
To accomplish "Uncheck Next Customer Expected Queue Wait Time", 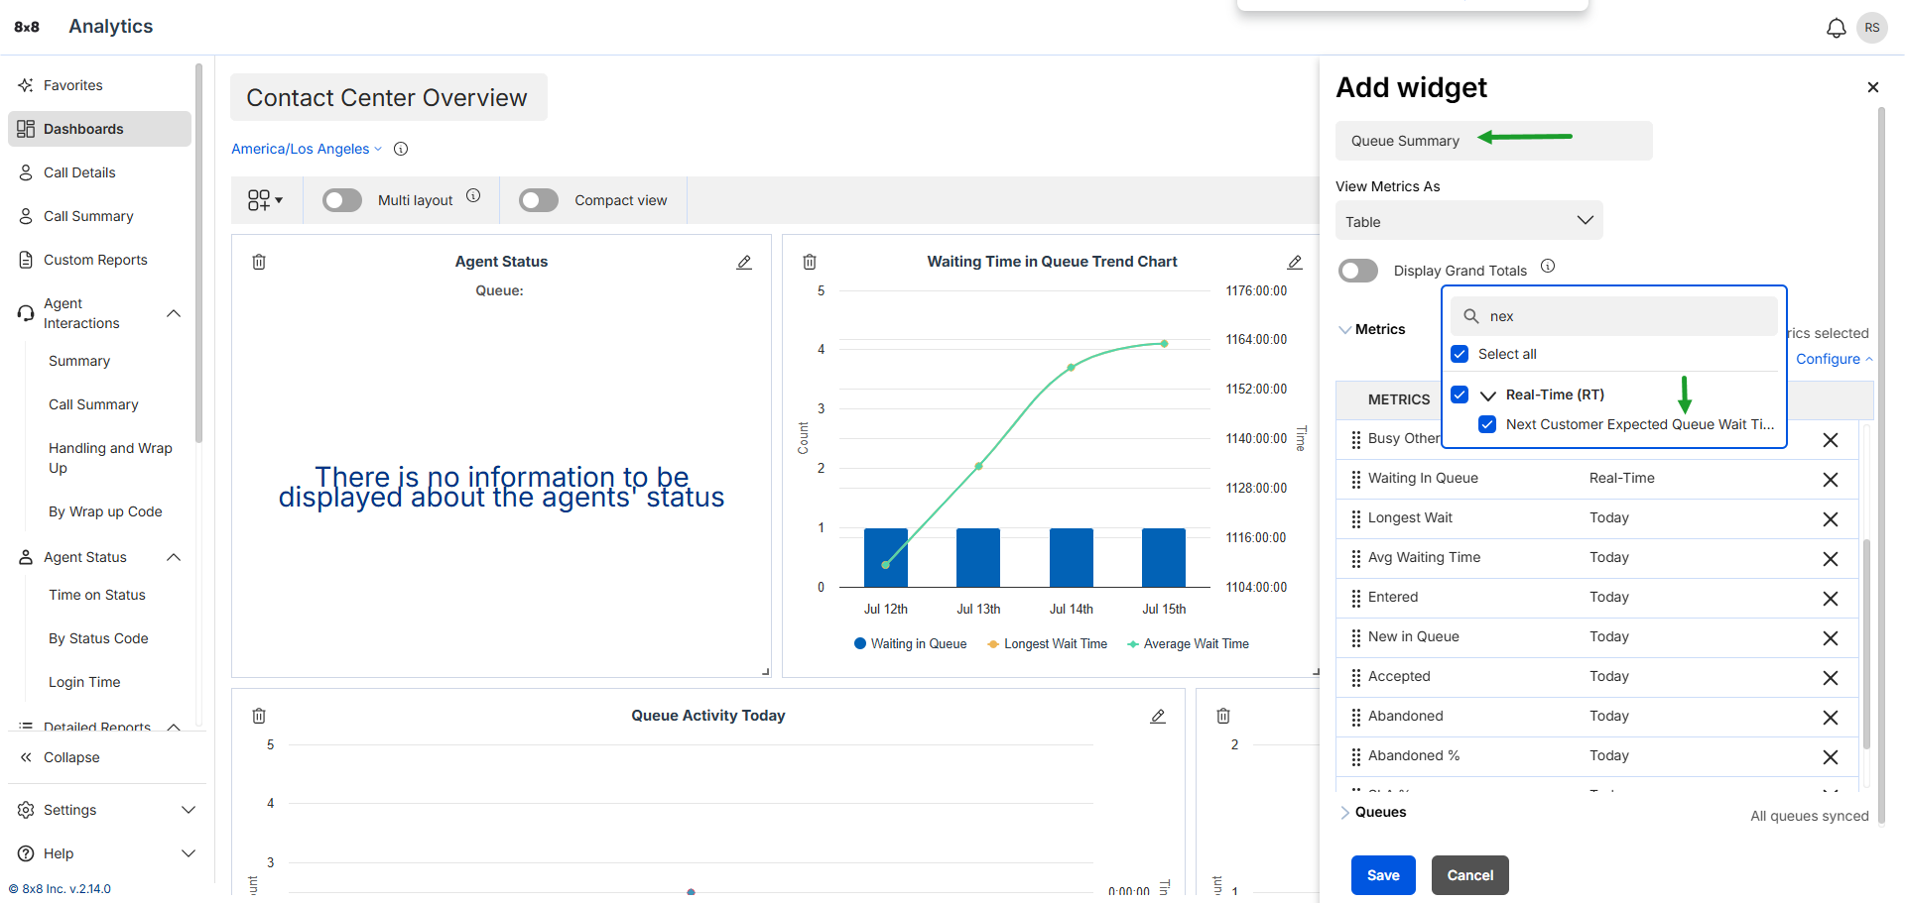I will [1487, 424].
